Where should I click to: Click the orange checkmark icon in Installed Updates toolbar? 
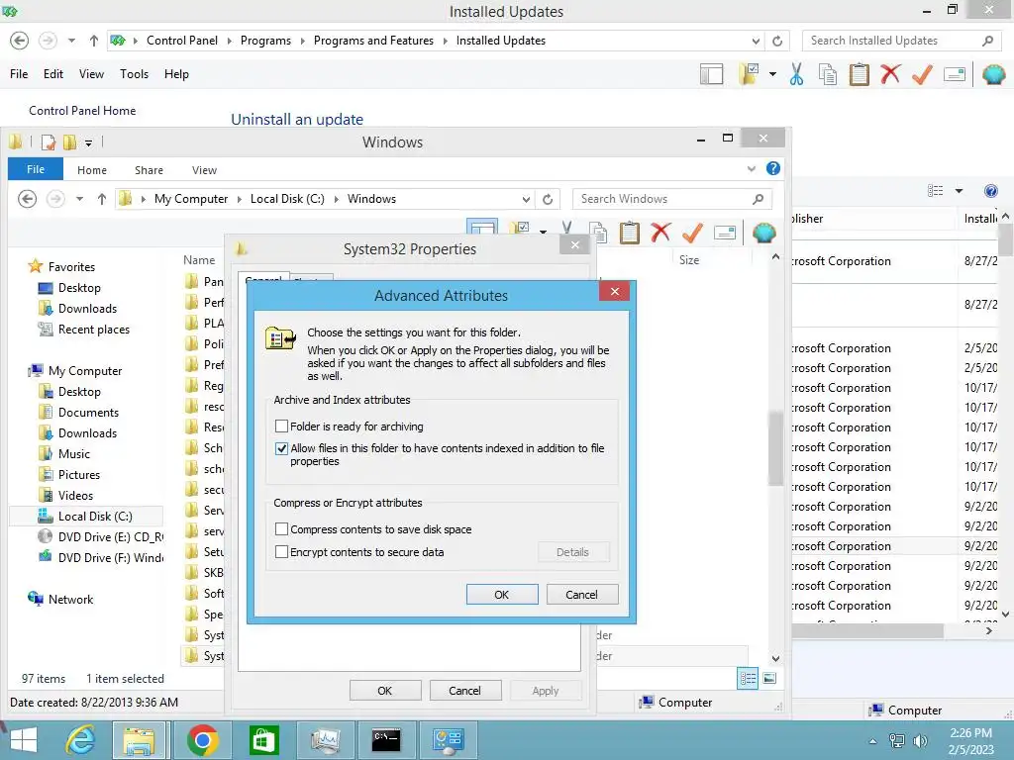(x=922, y=74)
